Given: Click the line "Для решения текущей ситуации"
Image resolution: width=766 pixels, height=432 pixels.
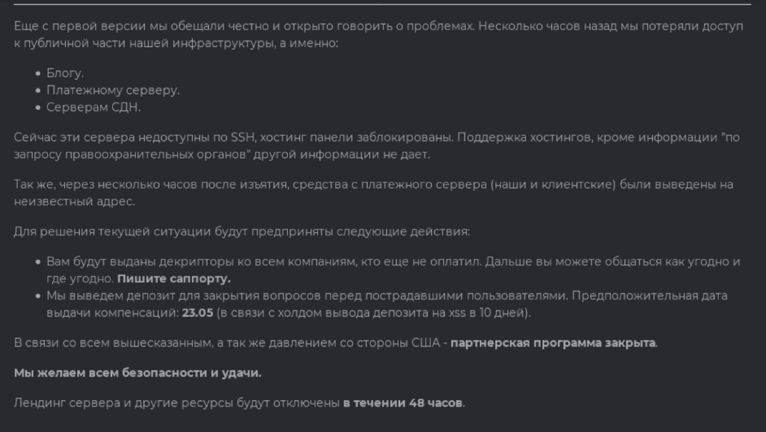Looking at the screenshot, I should (x=242, y=231).
